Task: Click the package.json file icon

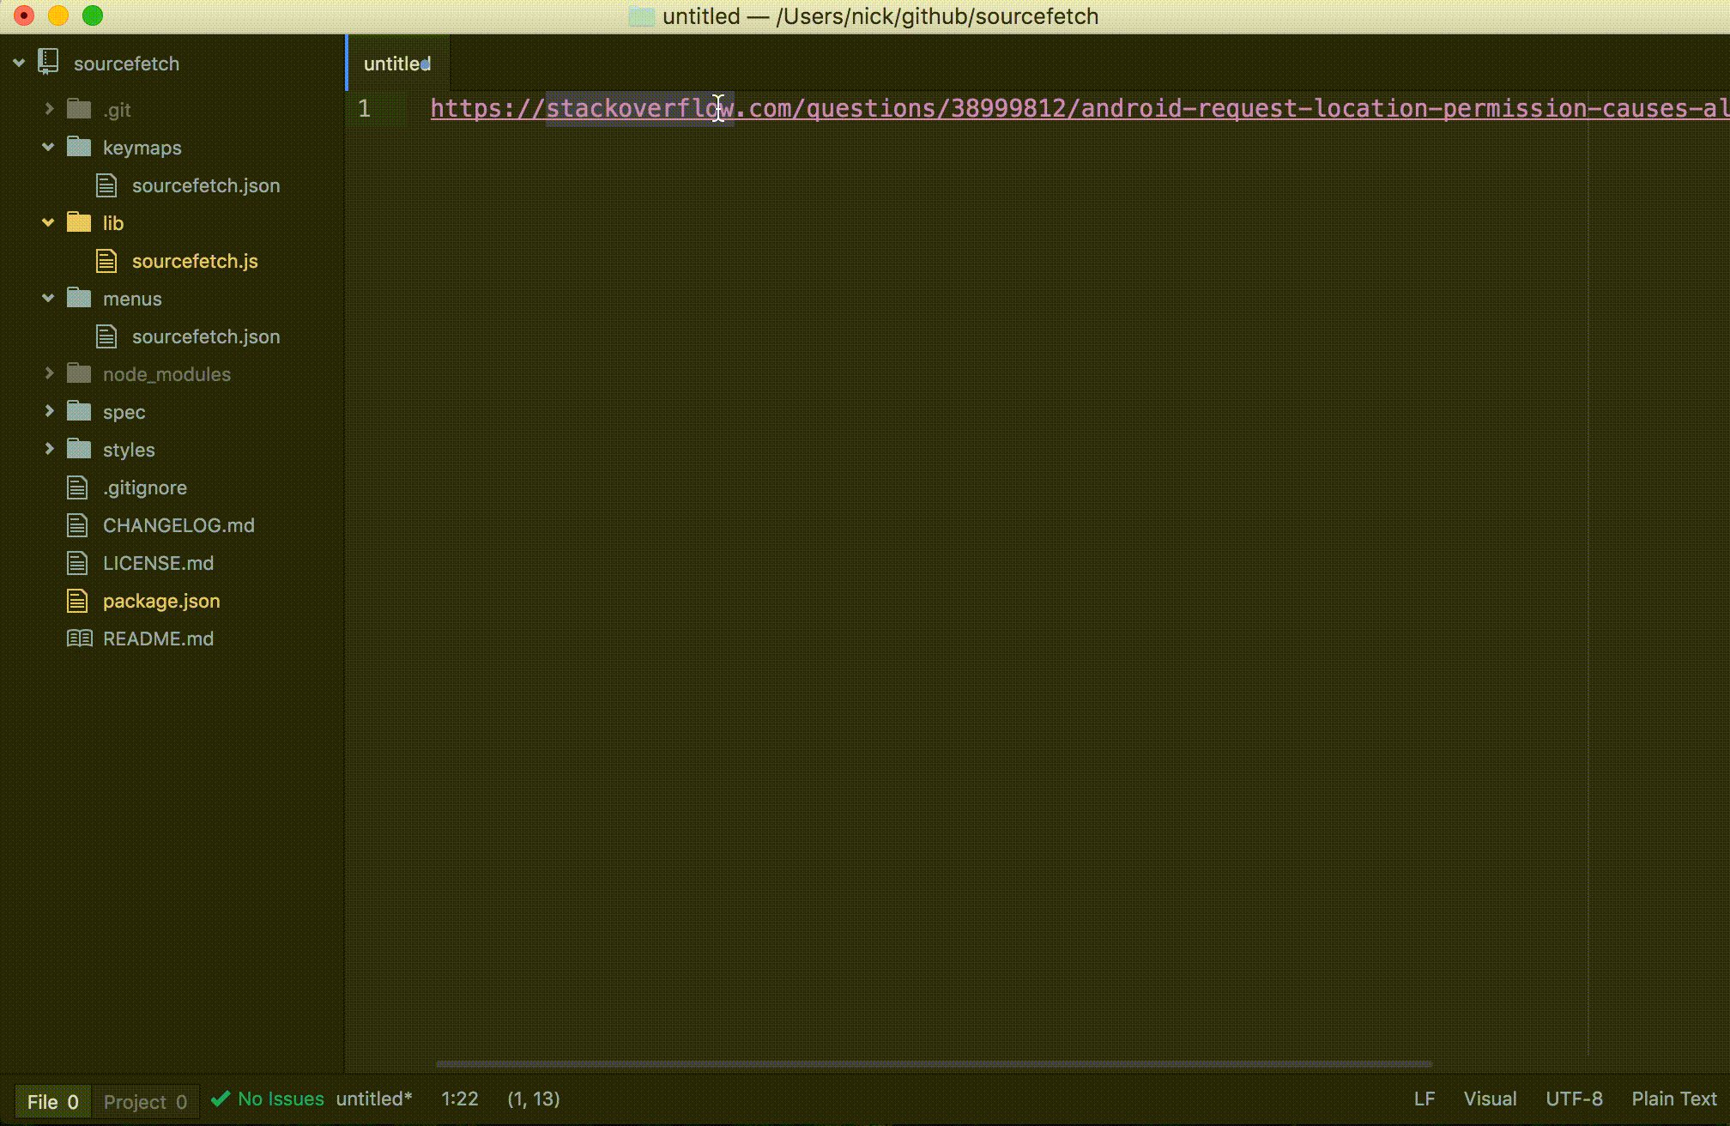Action: tap(77, 601)
